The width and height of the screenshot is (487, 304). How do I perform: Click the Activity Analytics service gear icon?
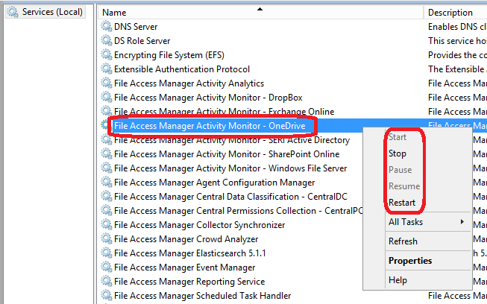(x=107, y=83)
